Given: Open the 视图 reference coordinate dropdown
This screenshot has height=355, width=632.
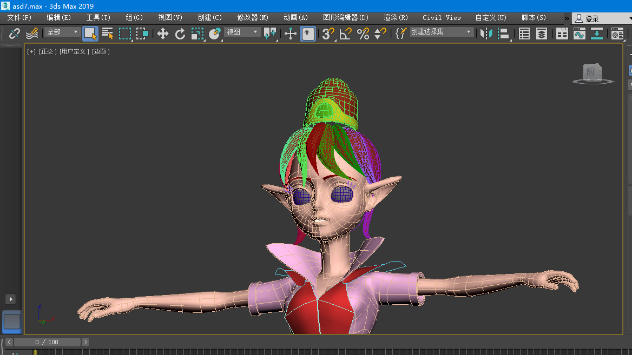Looking at the screenshot, I should (242, 32).
